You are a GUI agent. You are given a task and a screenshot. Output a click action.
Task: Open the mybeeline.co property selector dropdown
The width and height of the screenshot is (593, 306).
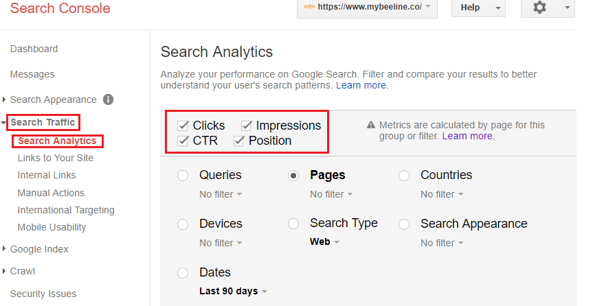pos(370,8)
